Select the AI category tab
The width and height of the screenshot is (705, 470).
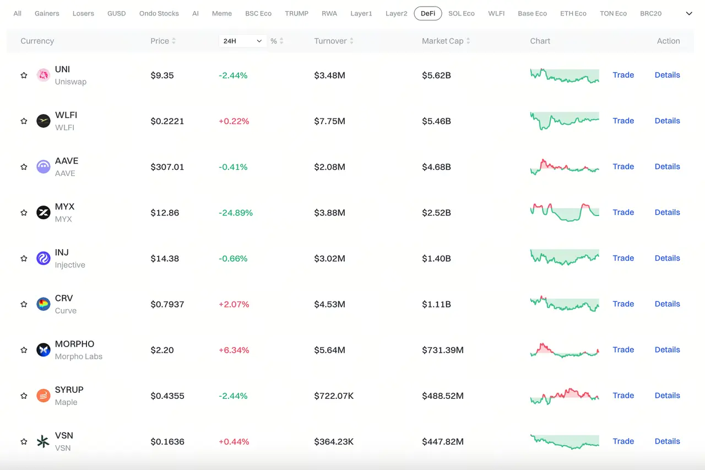(x=196, y=13)
